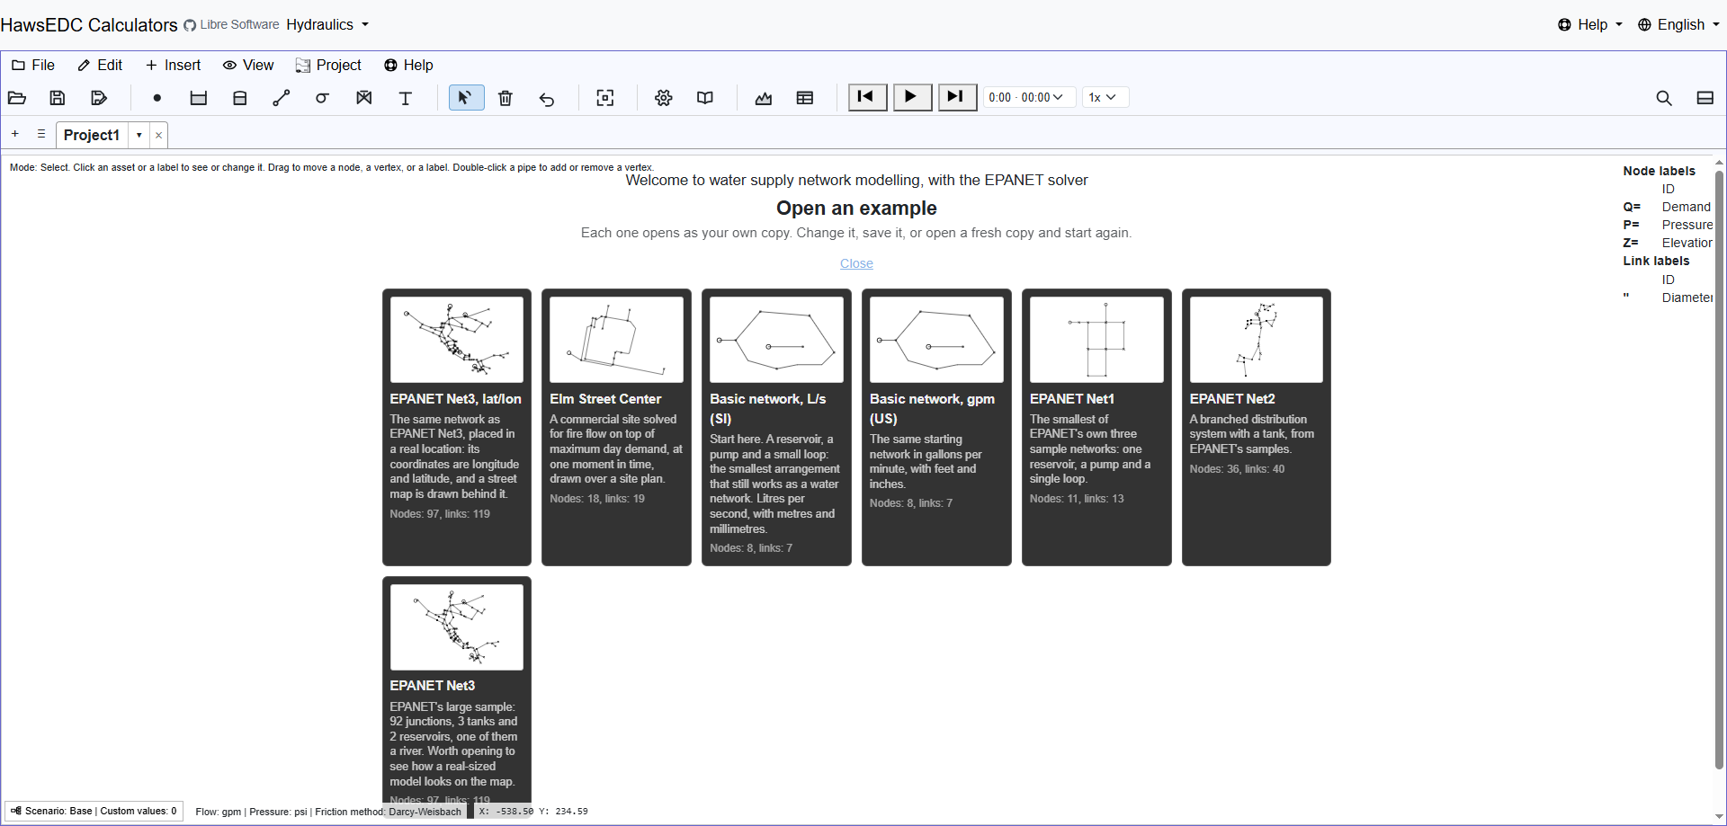Select the text label tool
Screen dimensions: 1727x826
tap(406, 98)
